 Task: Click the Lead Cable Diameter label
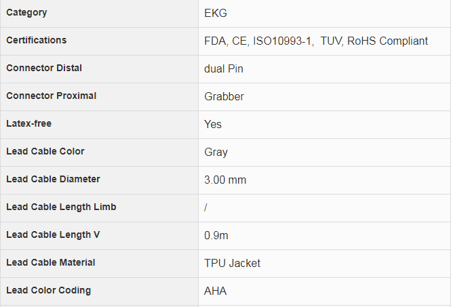pos(53,180)
